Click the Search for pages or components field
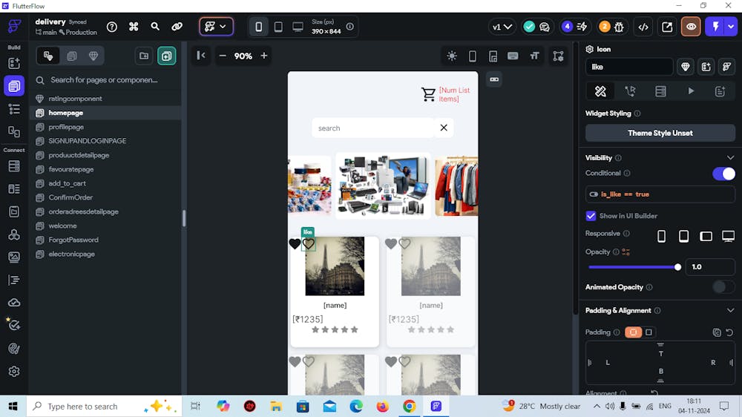Image resolution: width=742 pixels, height=417 pixels. point(104,80)
